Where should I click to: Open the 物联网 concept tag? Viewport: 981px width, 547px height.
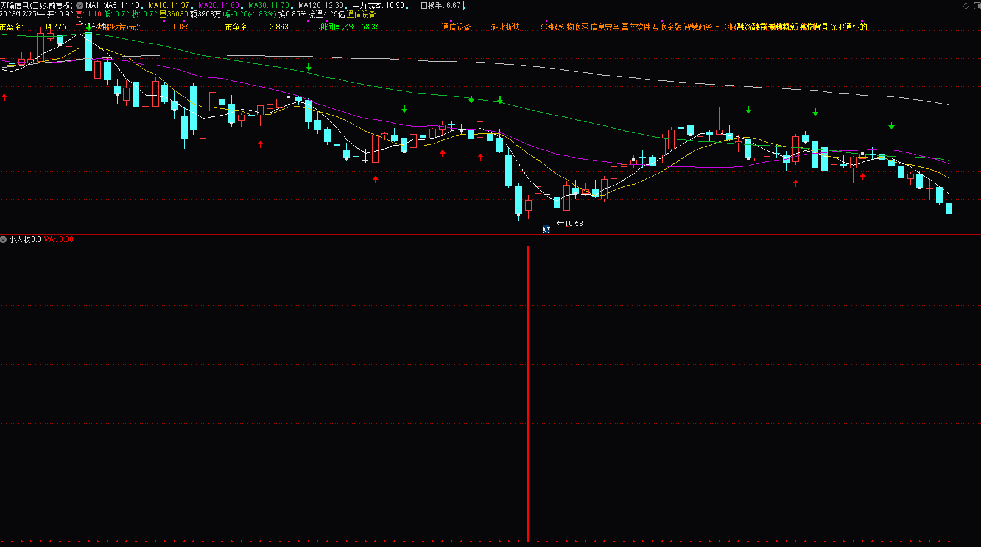coord(578,27)
